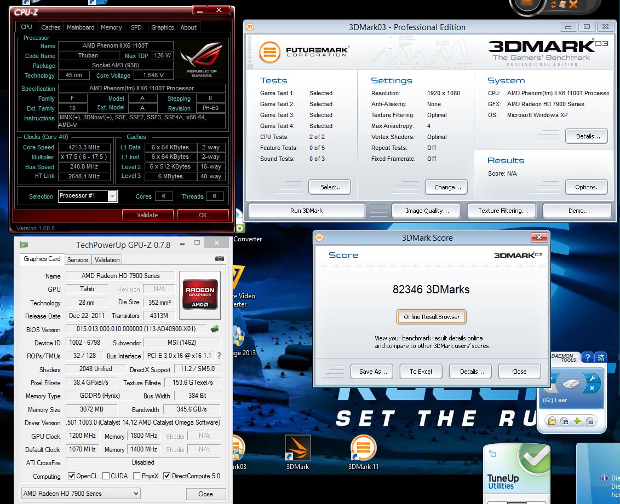Viewport: 620px width, 504px height.
Task: Open the AMD Radeon HD 7900 Series dropdown
Action: pos(81,494)
